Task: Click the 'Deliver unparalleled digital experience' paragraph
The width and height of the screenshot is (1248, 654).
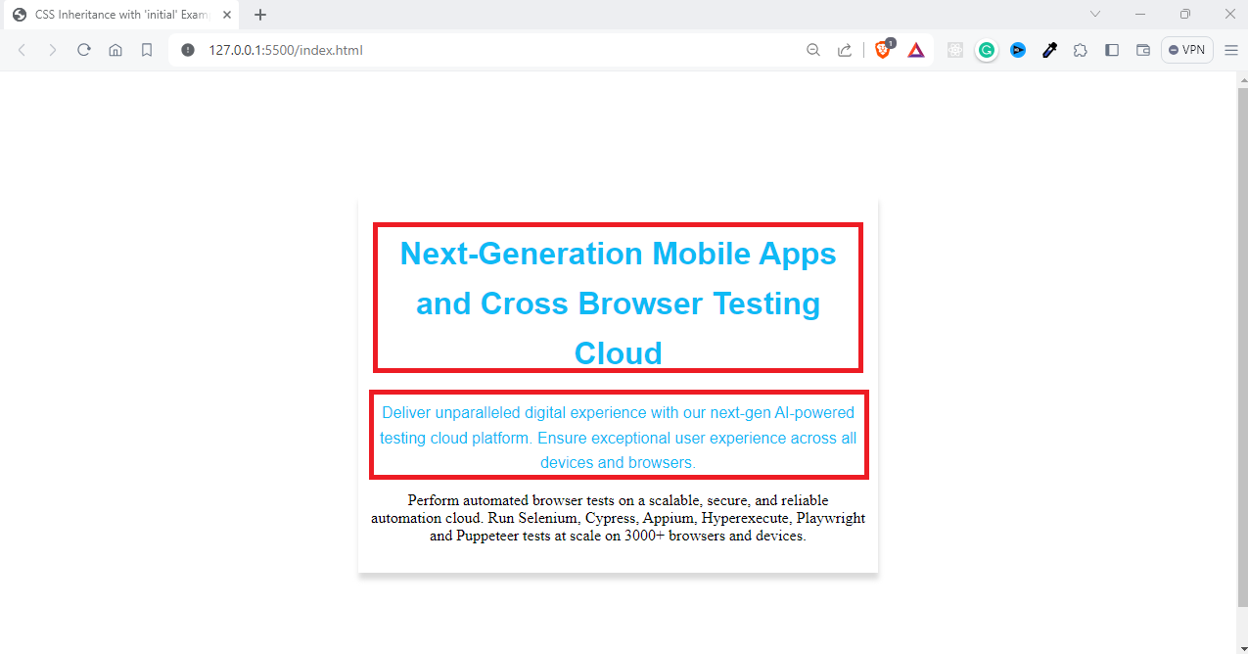Action: 618,438
